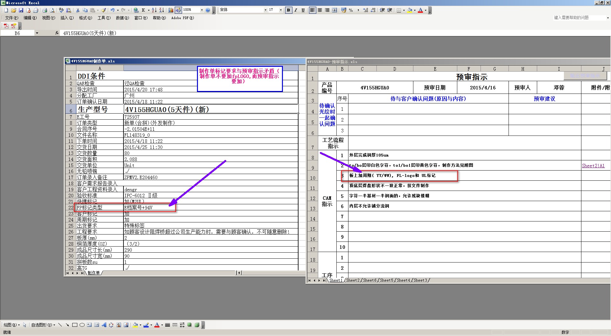
Task: Undo the last action
Action: [112, 10]
